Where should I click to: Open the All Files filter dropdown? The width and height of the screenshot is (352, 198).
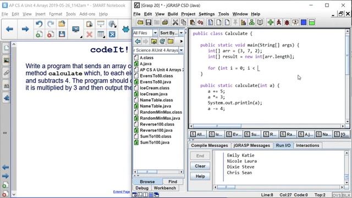[155, 33]
